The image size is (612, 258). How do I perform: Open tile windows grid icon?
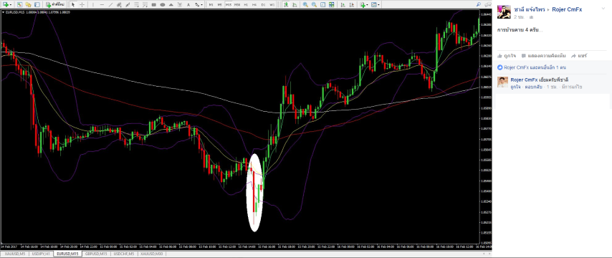tap(331, 5)
